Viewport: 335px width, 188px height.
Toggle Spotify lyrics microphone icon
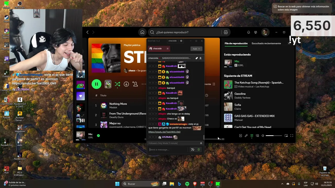click(246, 136)
